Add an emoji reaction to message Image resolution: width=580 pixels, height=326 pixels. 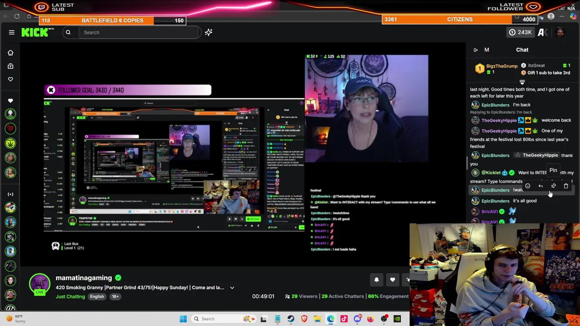click(x=527, y=186)
